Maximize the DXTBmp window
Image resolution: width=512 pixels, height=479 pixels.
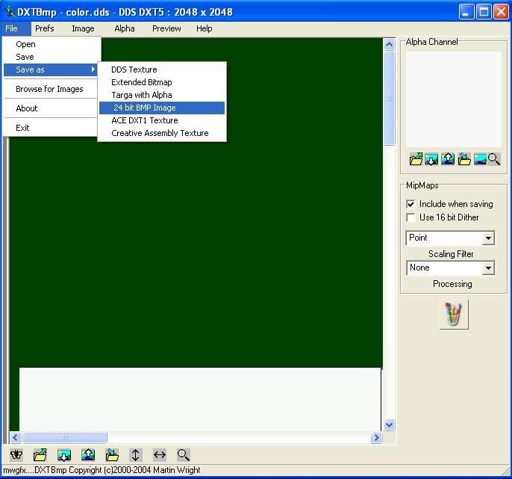click(484, 12)
